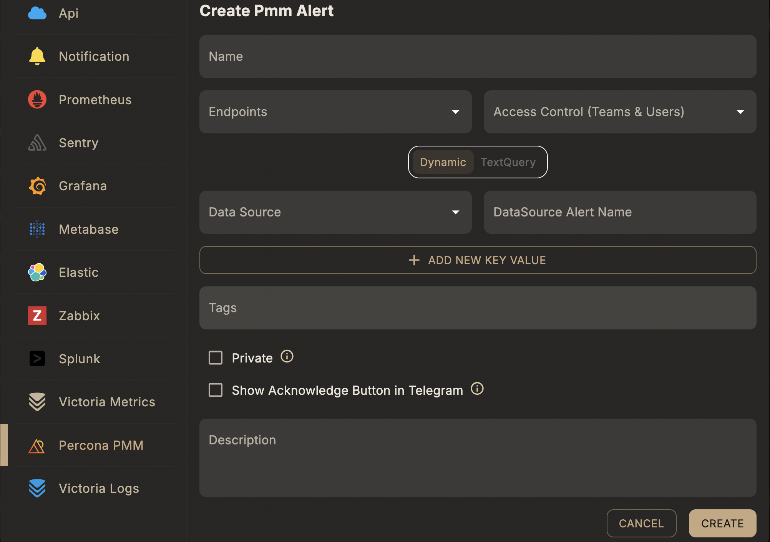Click the Sentry logo icon
This screenshot has height=542, width=770.
[x=37, y=143]
